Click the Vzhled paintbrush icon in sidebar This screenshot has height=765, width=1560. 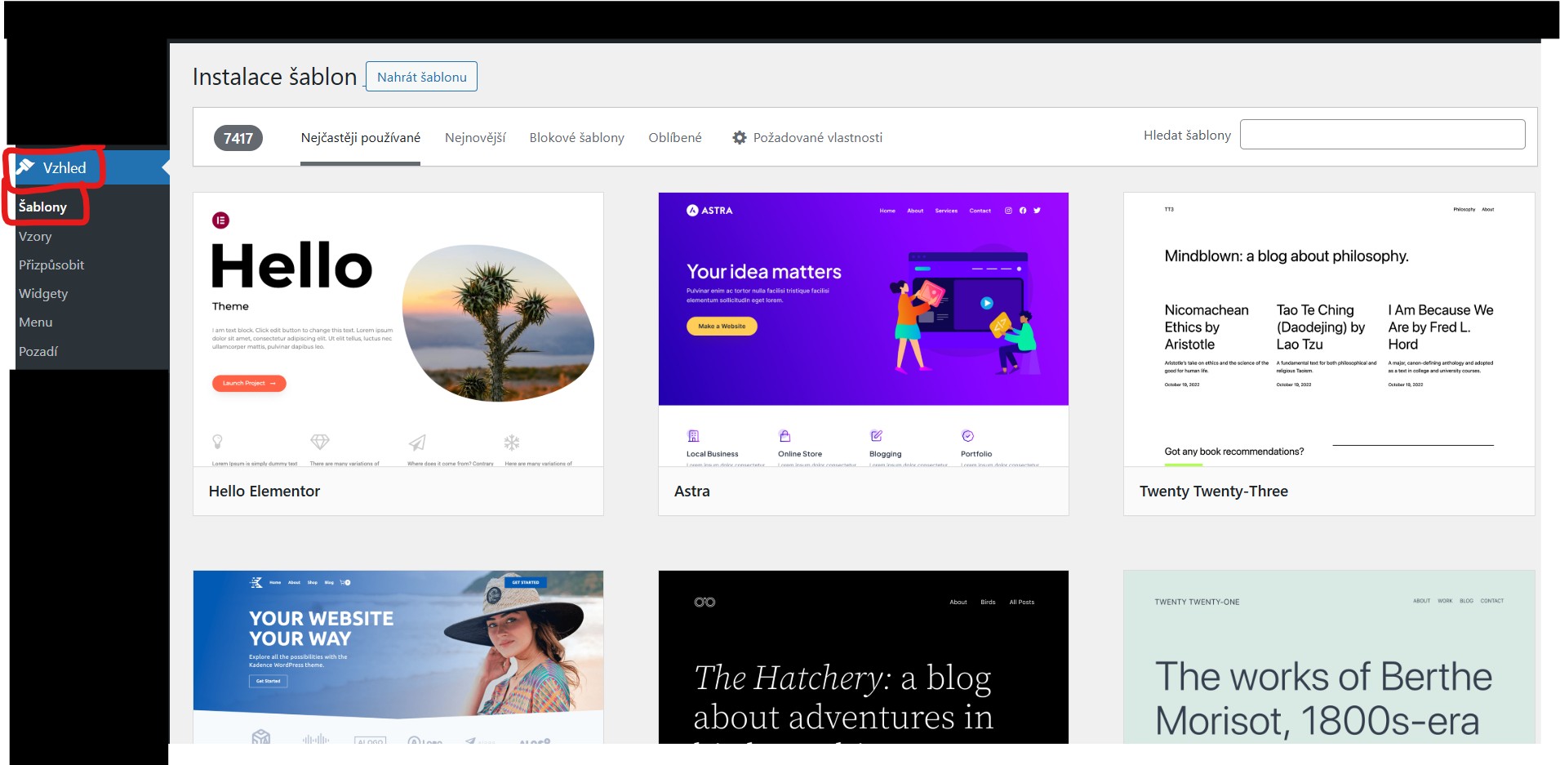click(x=26, y=167)
